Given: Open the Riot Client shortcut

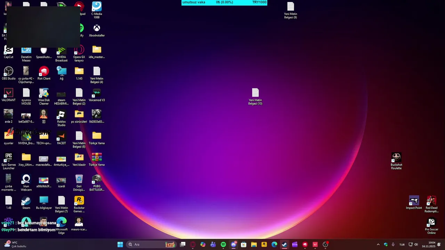Looking at the screenshot, I should [x=44, y=73].
